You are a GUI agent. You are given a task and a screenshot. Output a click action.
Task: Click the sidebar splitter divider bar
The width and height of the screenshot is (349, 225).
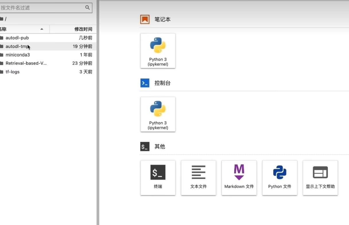tap(98, 115)
